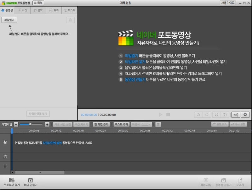Switch to the 효과 tab
The height and width of the screenshot is (190, 252).
[54, 10]
